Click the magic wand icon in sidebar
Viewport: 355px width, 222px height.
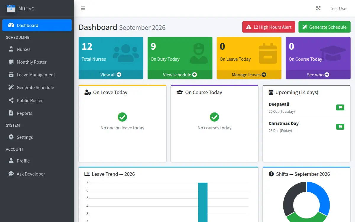(x=11, y=87)
